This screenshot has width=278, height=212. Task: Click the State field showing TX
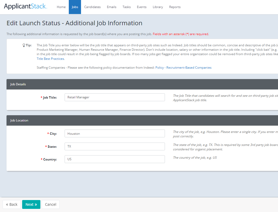click(x=115, y=146)
